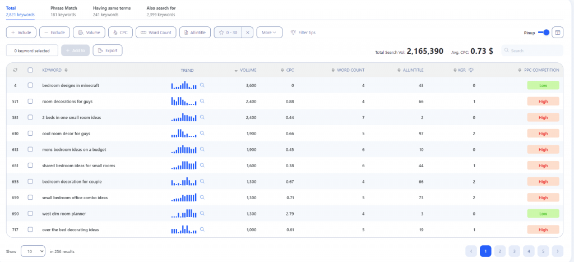Select checkbox for shared bedroom ideas for small rooms
The height and width of the screenshot is (262, 574).
tap(30, 166)
